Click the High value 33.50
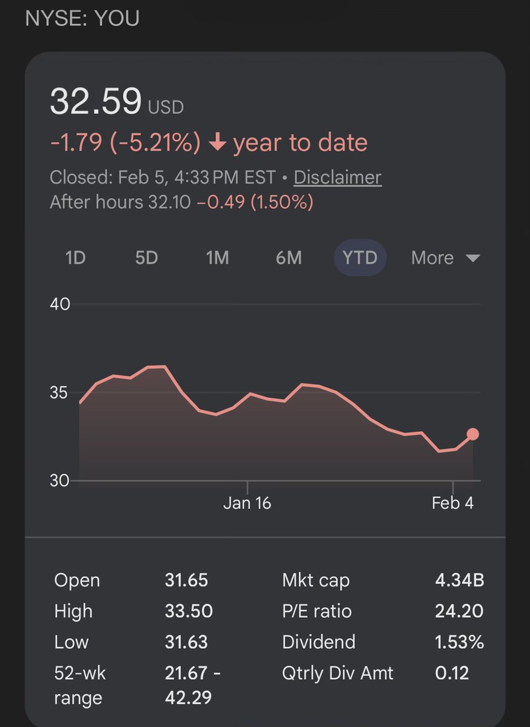 coord(189,611)
